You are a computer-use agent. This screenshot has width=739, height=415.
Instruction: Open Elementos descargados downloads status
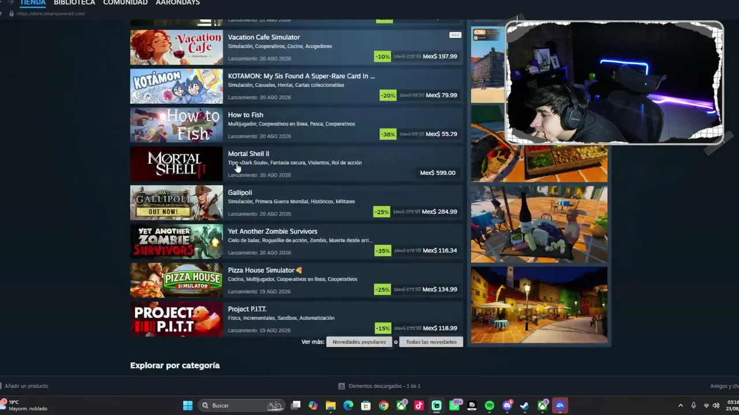tap(385, 386)
